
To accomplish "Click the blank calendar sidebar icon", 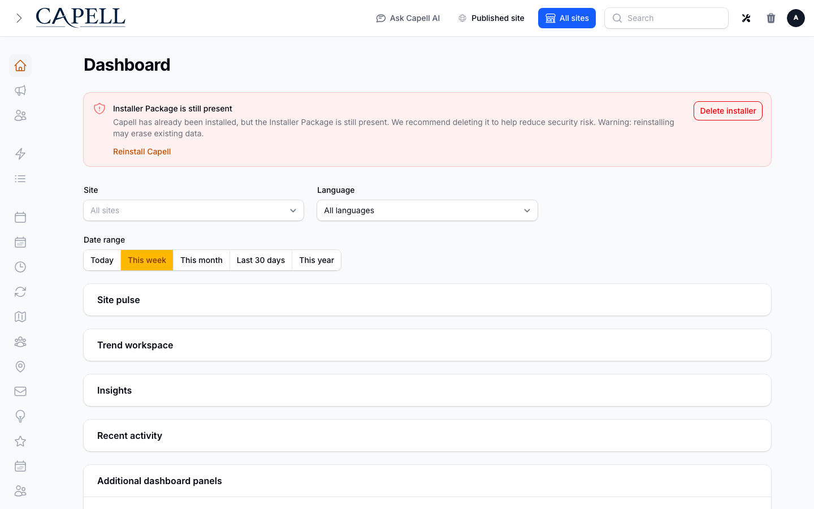I will 20,217.
